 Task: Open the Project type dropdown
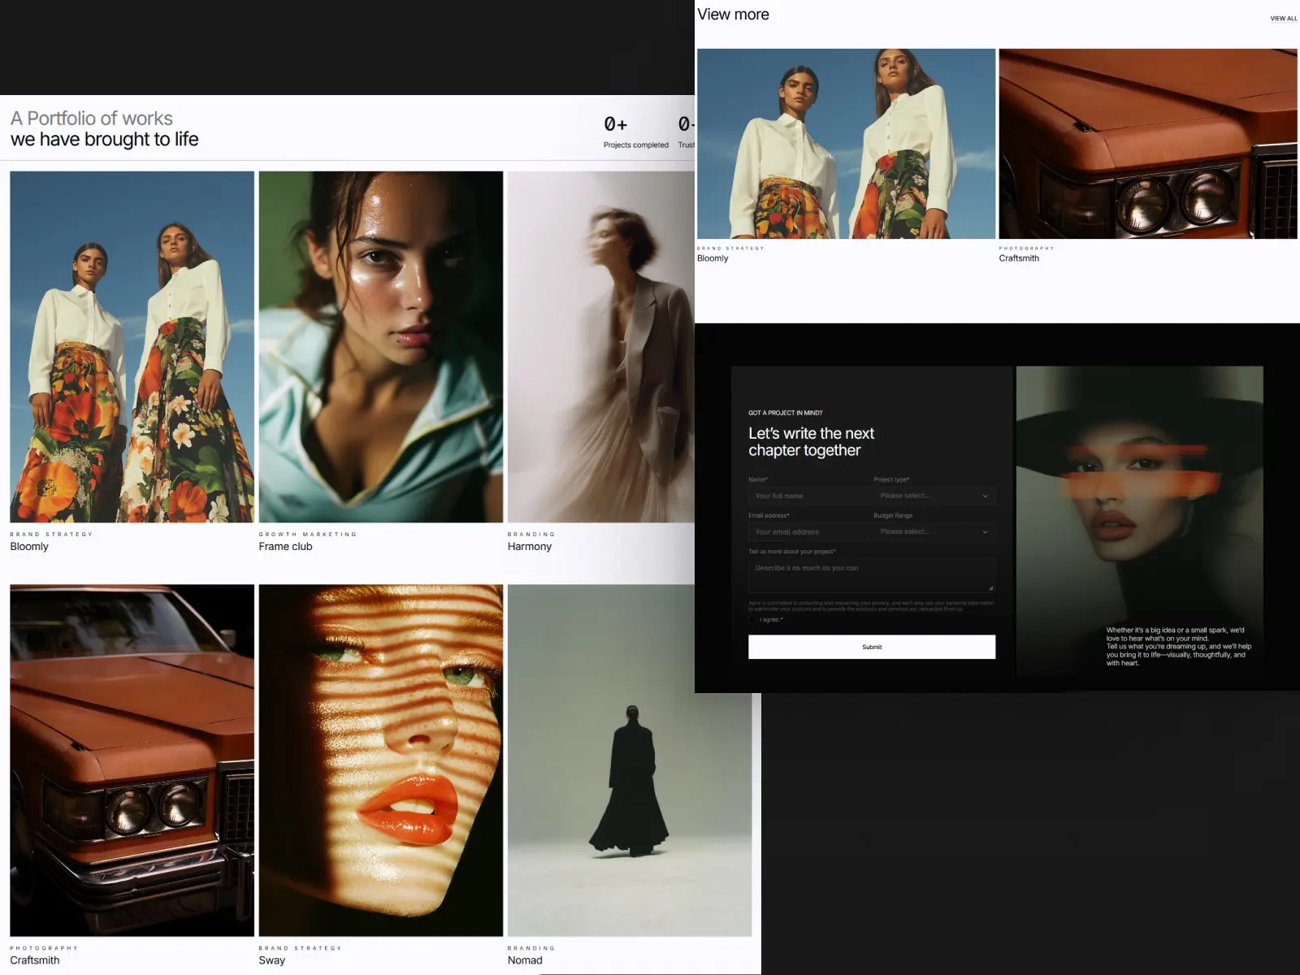[934, 496]
